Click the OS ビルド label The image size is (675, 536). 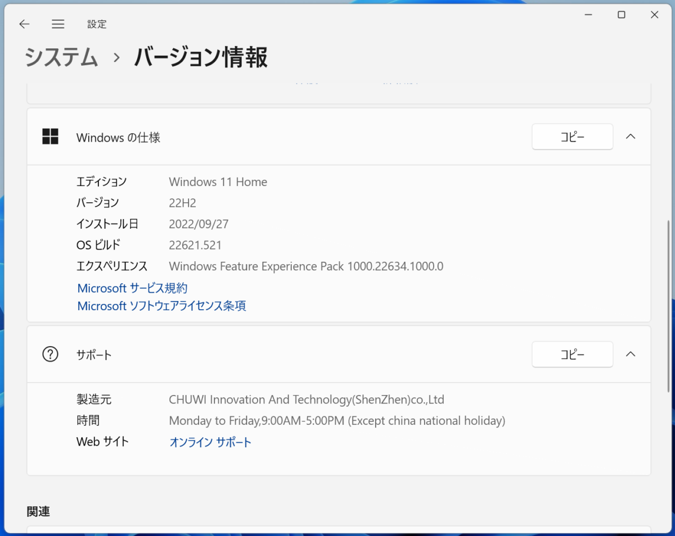click(98, 245)
